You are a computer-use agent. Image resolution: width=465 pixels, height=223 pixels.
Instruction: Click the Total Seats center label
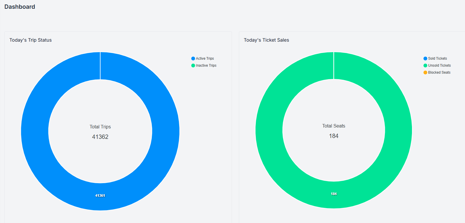[334, 126]
